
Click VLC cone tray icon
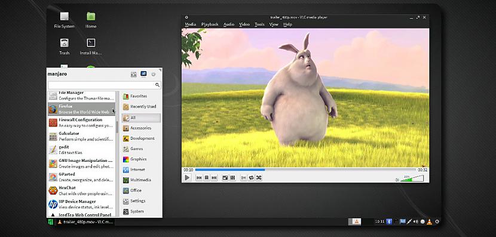click(430, 221)
